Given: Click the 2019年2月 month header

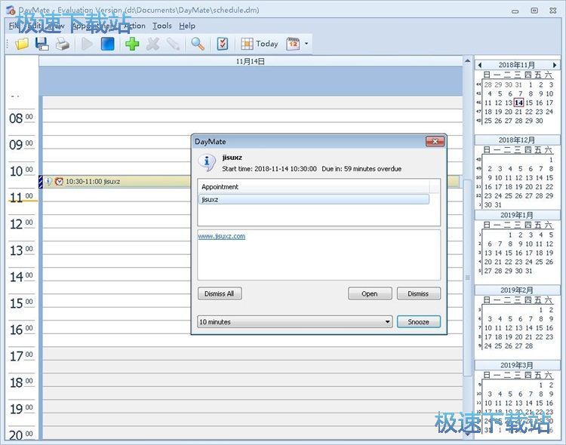Looking at the screenshot, I should click(x=516, y=290).
